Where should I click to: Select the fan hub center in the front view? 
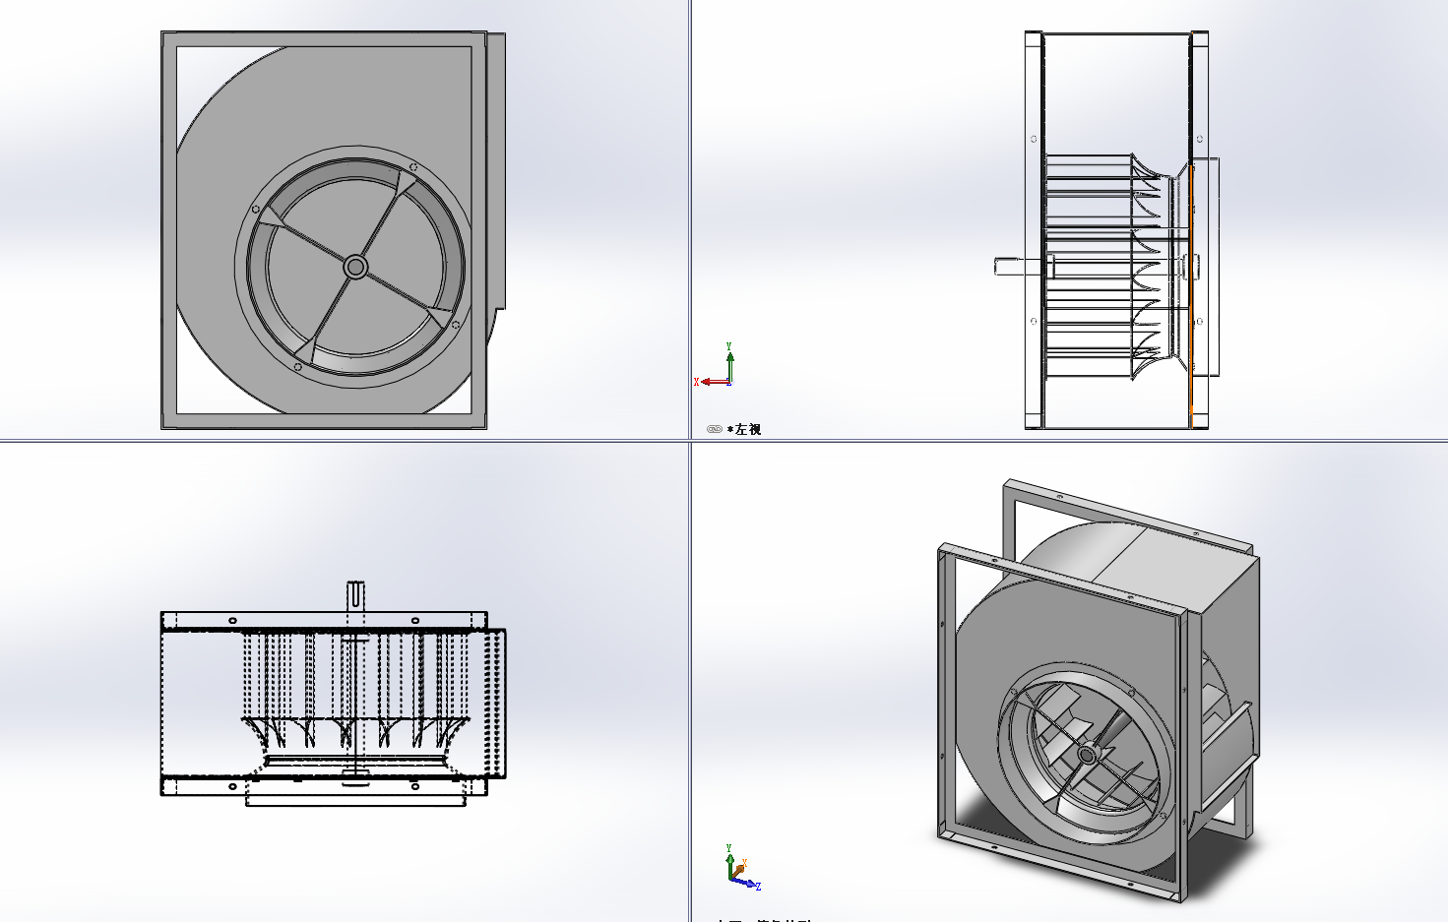click(355, 267)
